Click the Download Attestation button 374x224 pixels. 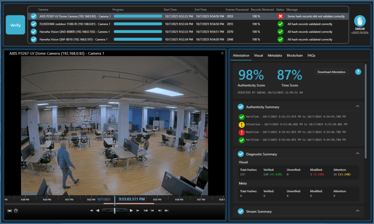(x=331, y=72)
